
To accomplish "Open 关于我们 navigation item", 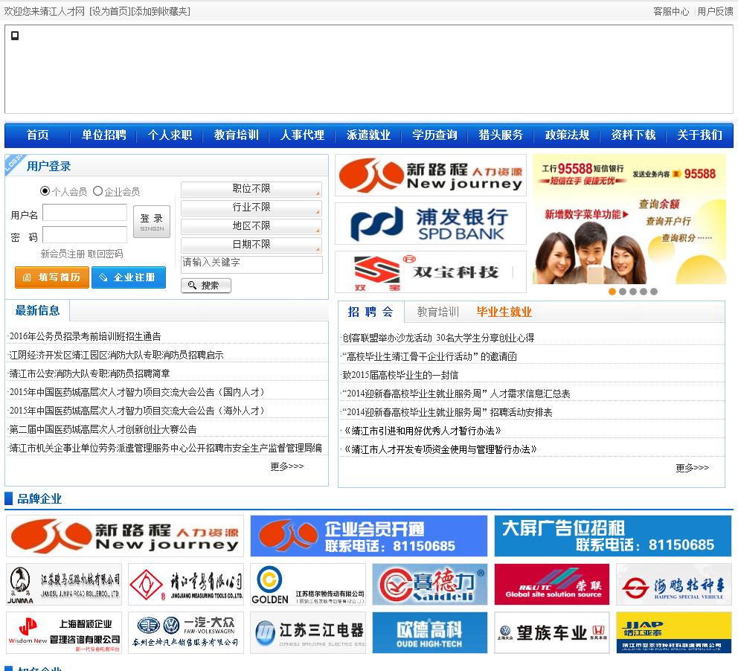I will [699, 135].
